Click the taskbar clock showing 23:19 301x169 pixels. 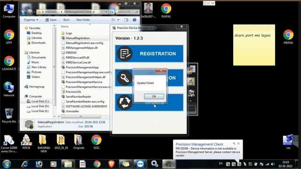point(285,164)
